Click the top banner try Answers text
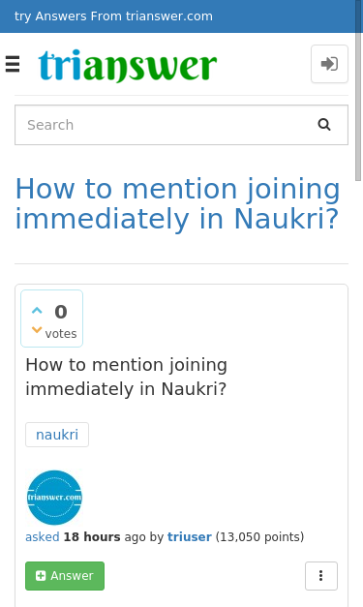363x607 pixels. pyautogui.click(x=113, y=16)
